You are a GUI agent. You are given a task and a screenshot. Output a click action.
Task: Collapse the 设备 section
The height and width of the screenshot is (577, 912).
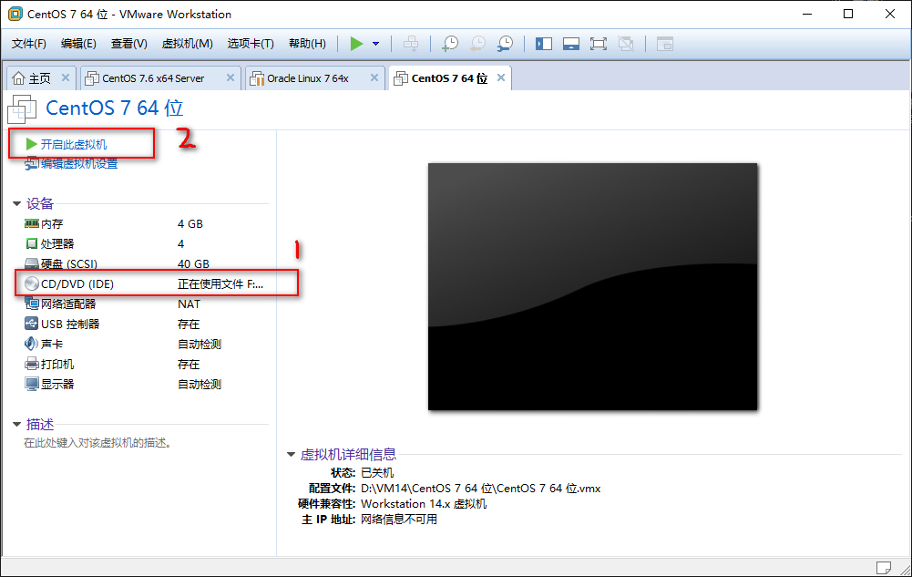[x=17, y=203]
